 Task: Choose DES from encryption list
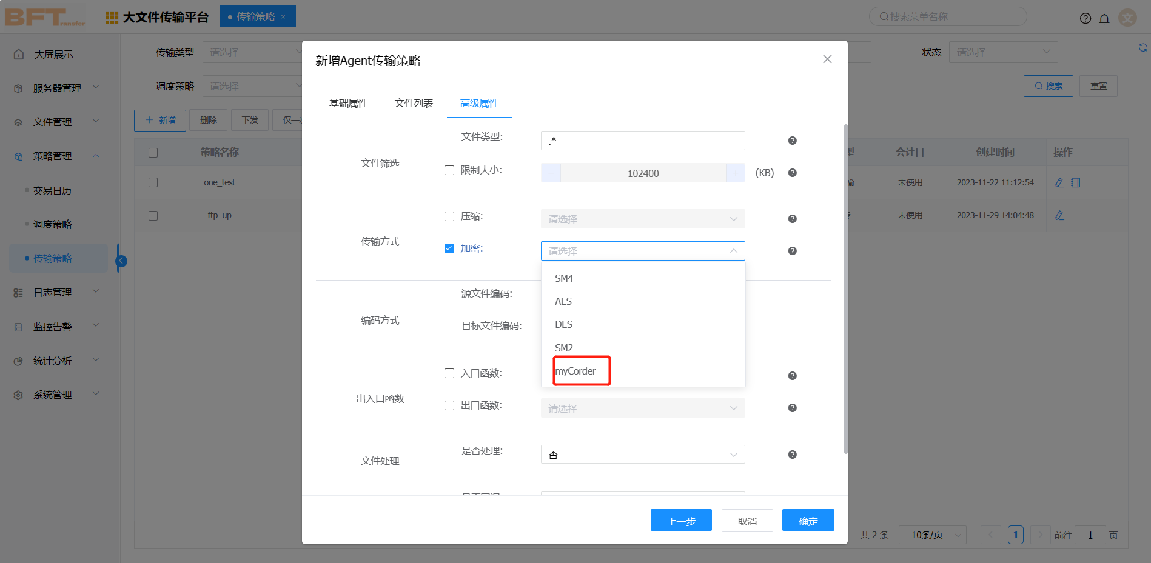(643, 324)
